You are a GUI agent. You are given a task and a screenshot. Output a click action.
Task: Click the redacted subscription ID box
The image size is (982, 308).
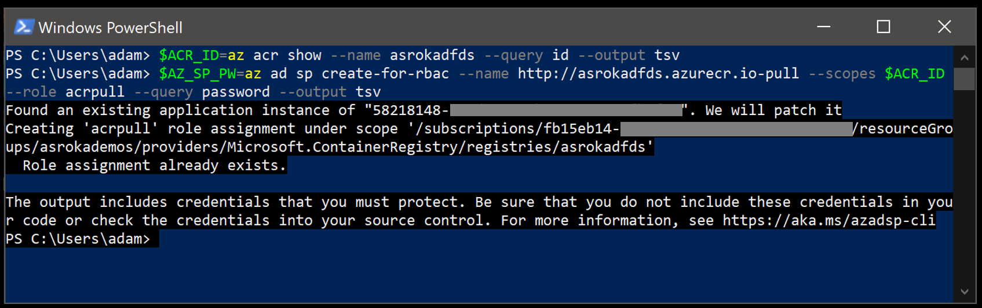736,129
